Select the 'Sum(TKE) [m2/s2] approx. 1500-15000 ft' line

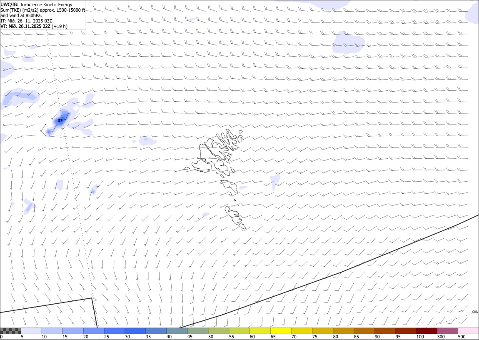click(43, 10)
